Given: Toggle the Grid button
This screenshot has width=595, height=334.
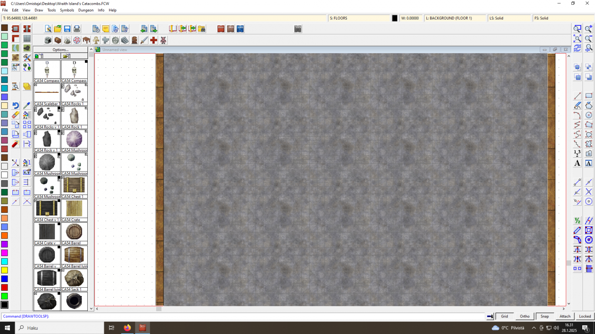Looking at the screenshot, I should 505,316.
